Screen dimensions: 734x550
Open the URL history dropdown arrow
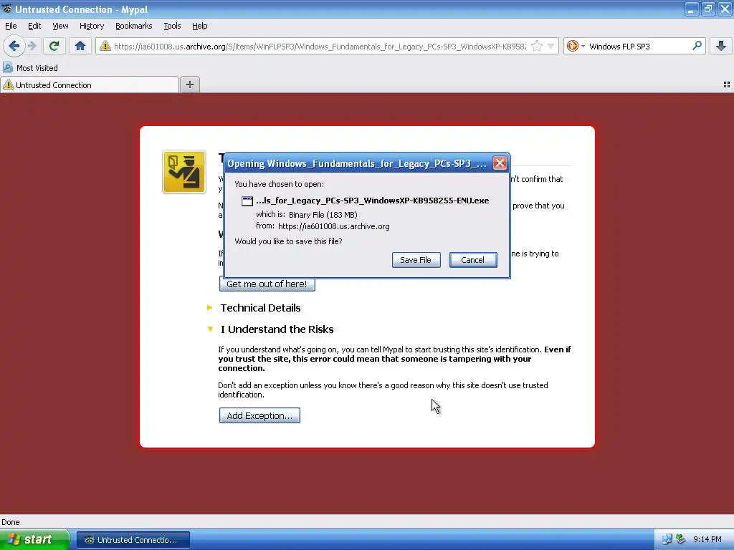pos(551,46)
